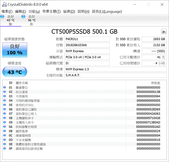
Task: Click the serial number field 20182861D3A6
Action: pos(87,45)
